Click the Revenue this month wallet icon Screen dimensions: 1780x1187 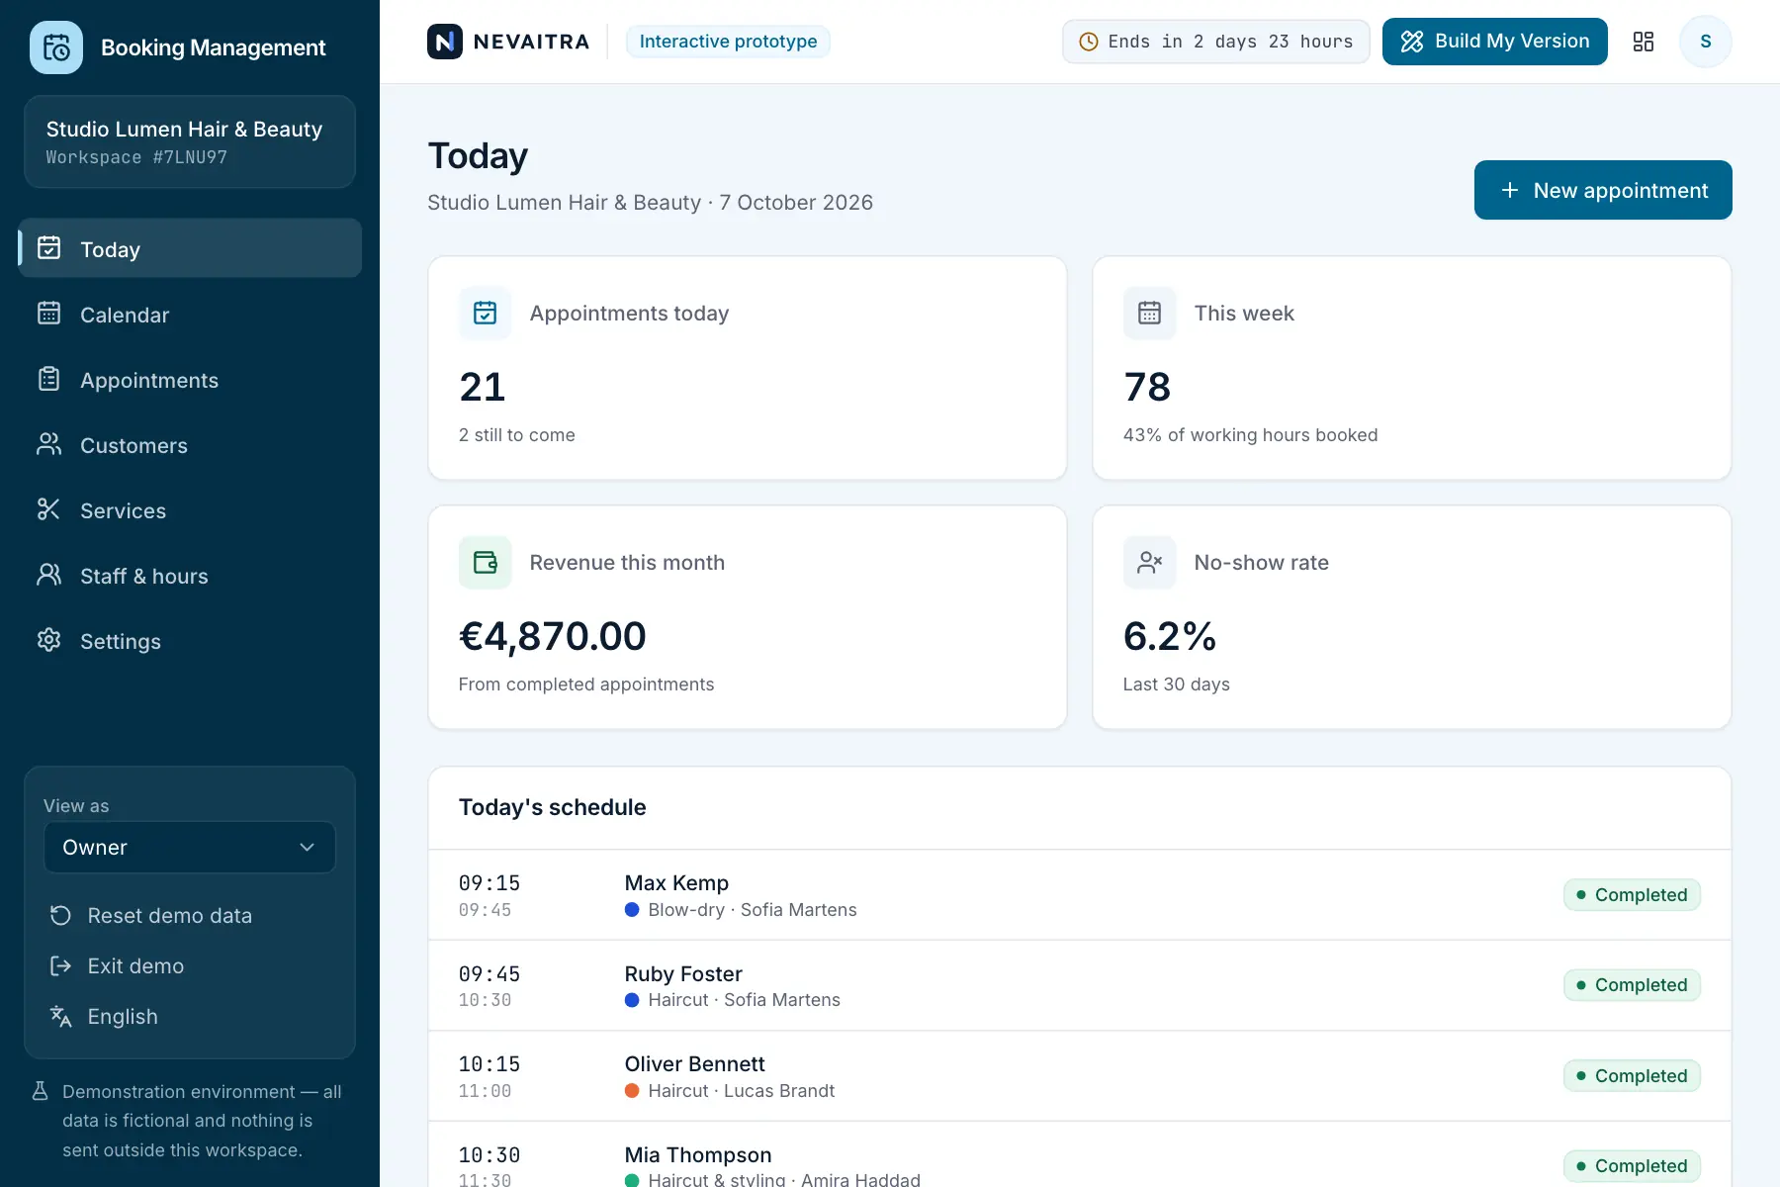click(x=486, y=563)
